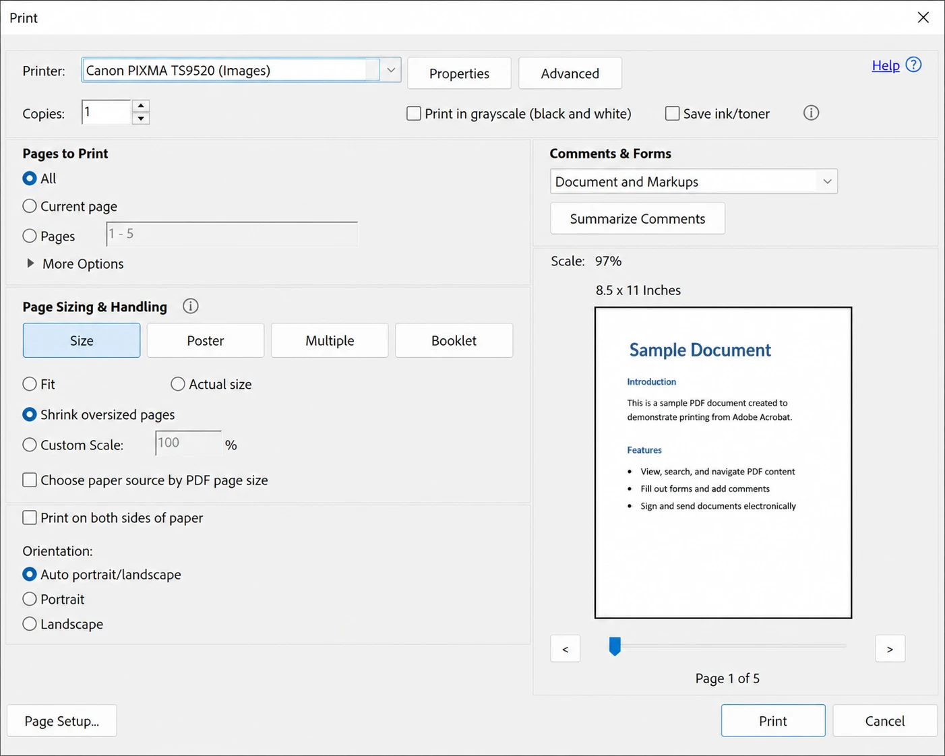Choose the Fit sizing option
Screen dimensions: 945x756
(29, 384)
